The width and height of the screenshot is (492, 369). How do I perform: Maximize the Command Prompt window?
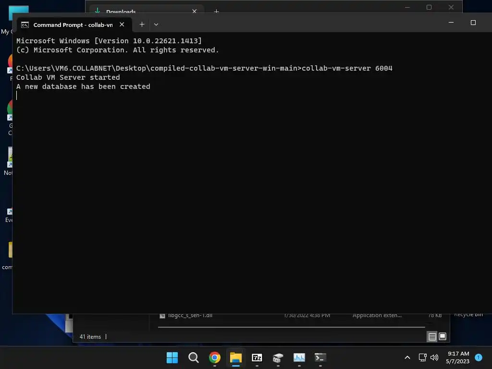pos(473,23)
